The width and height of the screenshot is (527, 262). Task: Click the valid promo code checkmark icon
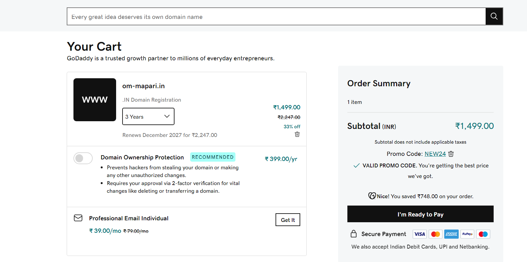click(356, 165)
